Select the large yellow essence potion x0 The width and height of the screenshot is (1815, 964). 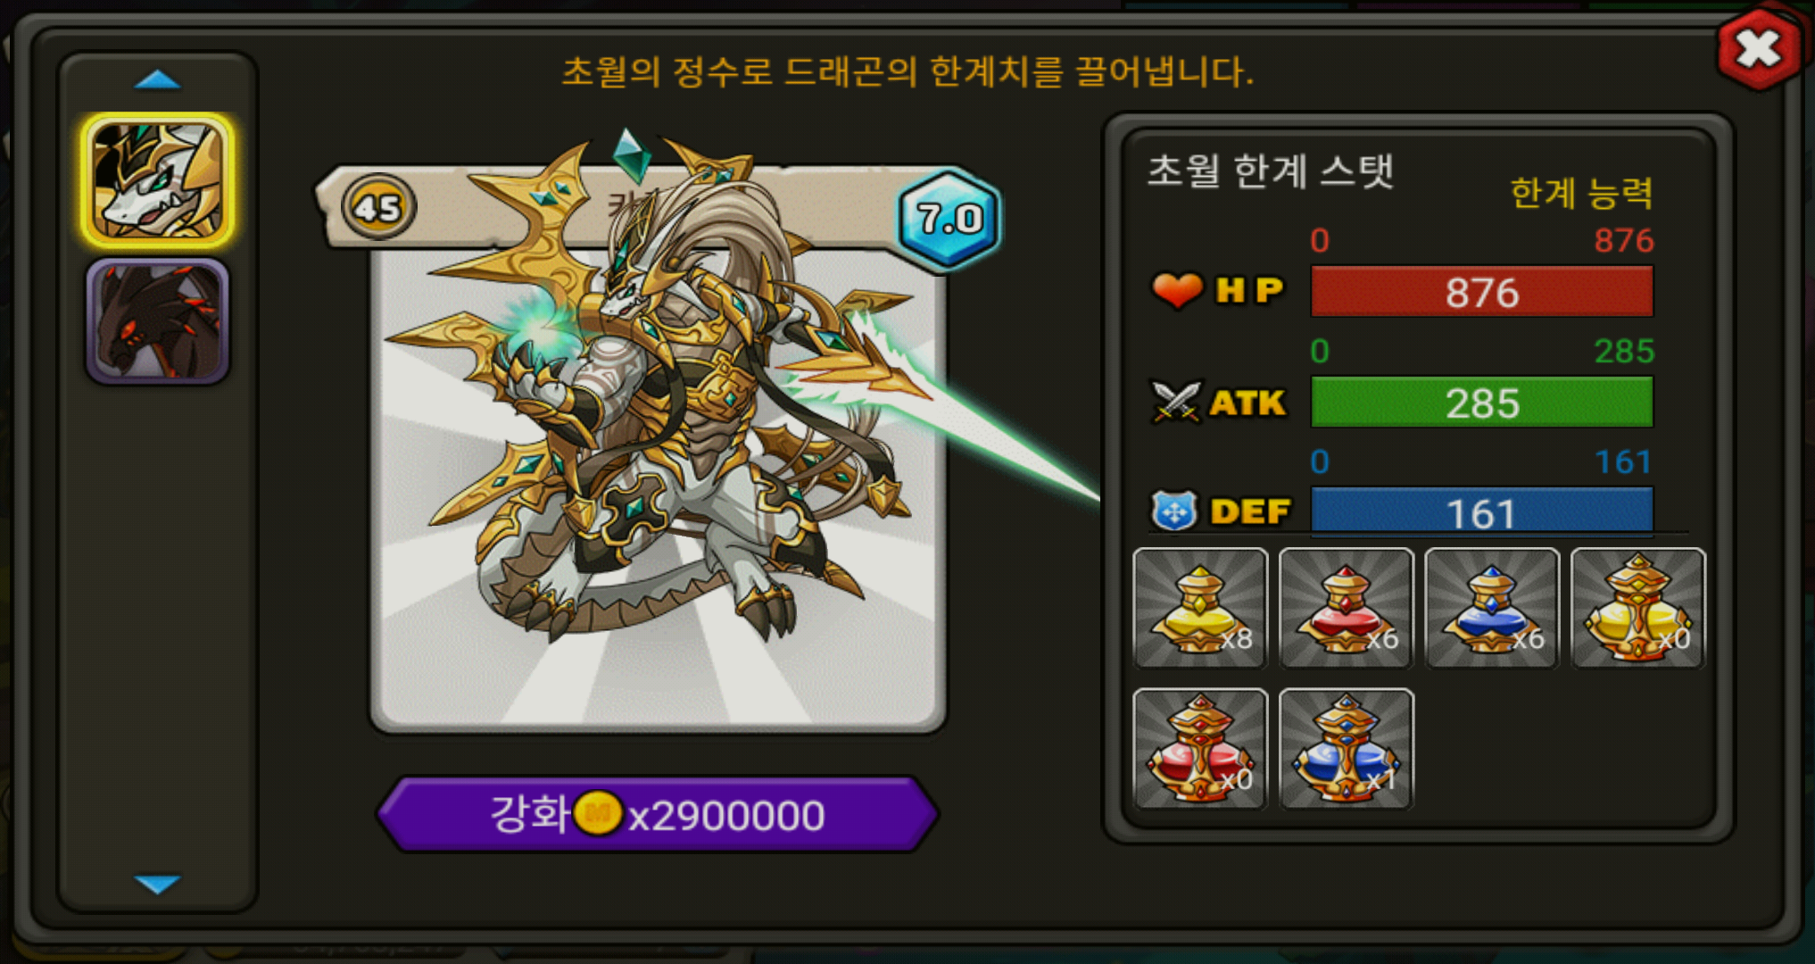point(1638,608)
